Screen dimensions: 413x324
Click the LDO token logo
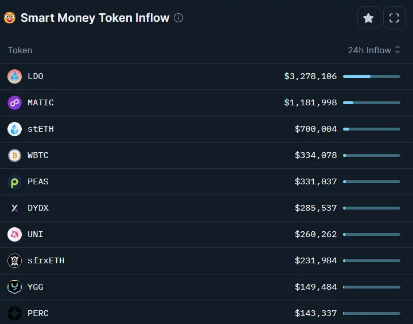(x=14, y=77)
